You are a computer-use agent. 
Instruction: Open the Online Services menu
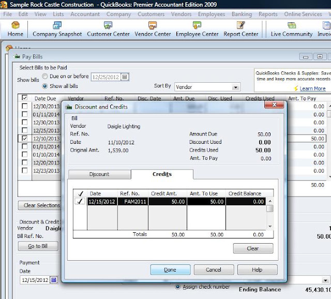(303, 14)
